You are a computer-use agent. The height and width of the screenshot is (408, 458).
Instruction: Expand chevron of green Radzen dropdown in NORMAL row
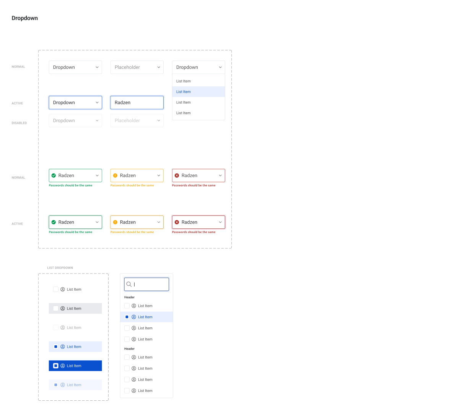[97, 175]
